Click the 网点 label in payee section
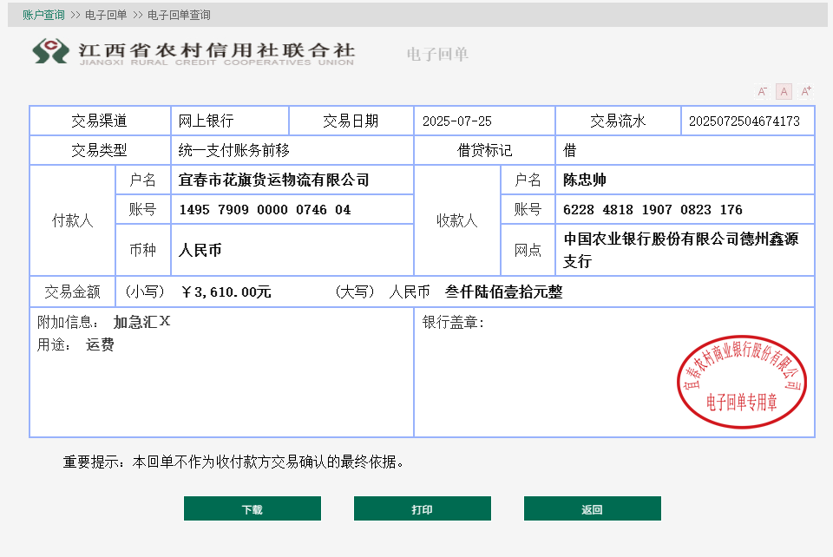Viewport: 833px width, 557px height. click(x=528, y=250)
